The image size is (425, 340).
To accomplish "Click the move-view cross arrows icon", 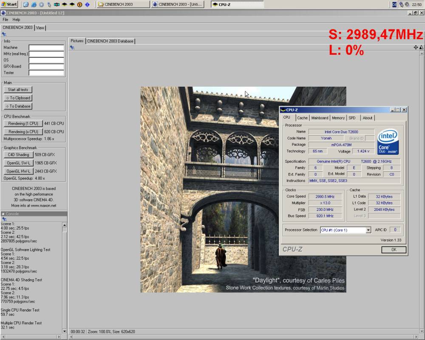I will (x=416, y=48).
